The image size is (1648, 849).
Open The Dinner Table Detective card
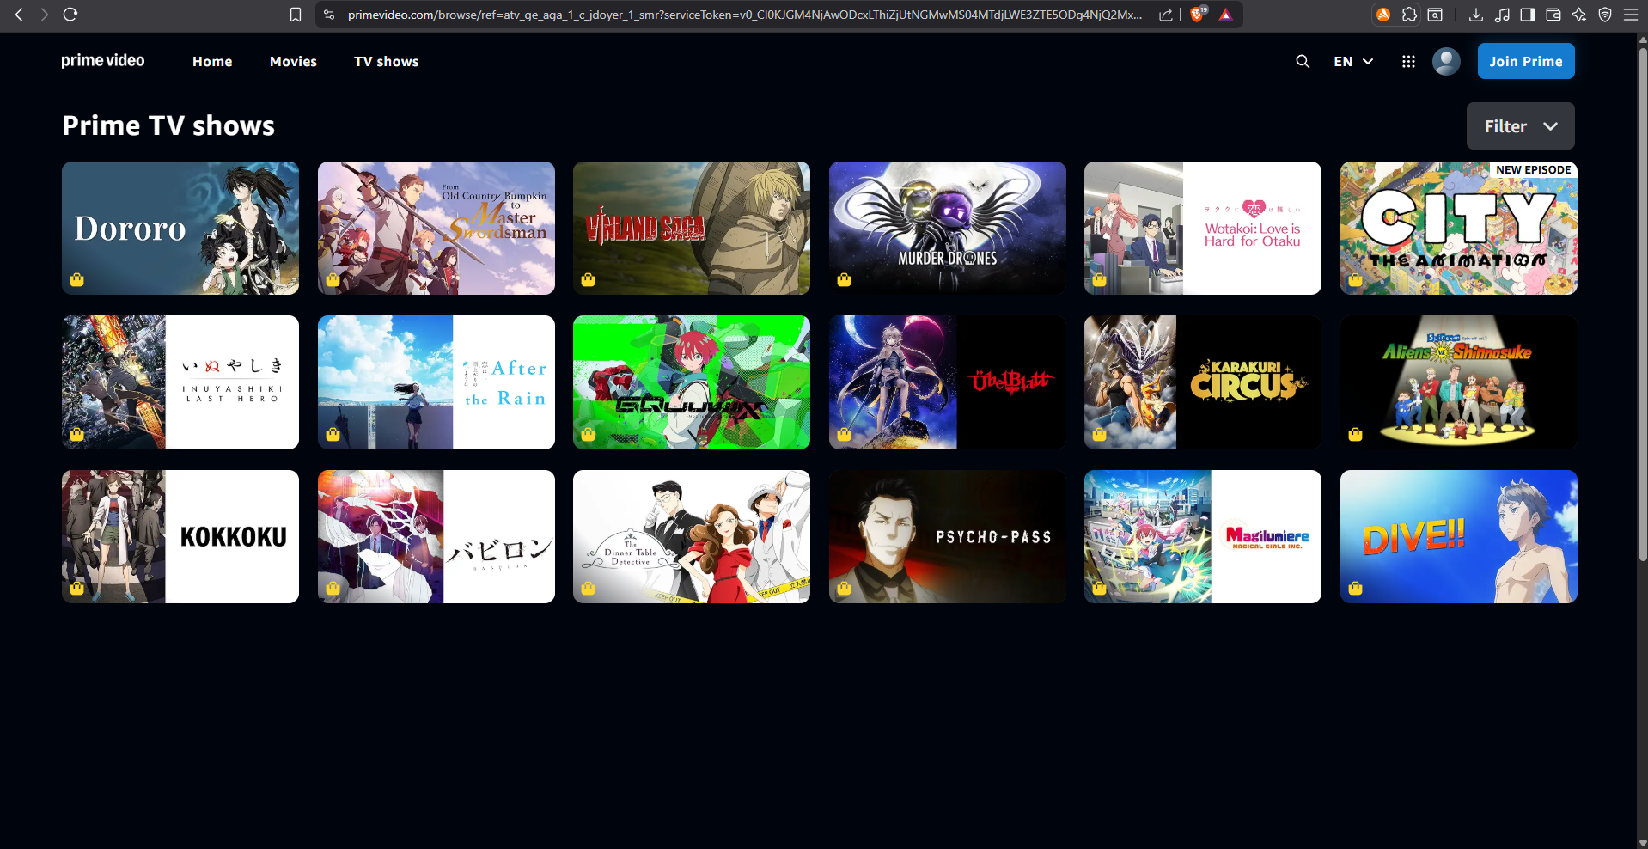[x=692, y=536]
